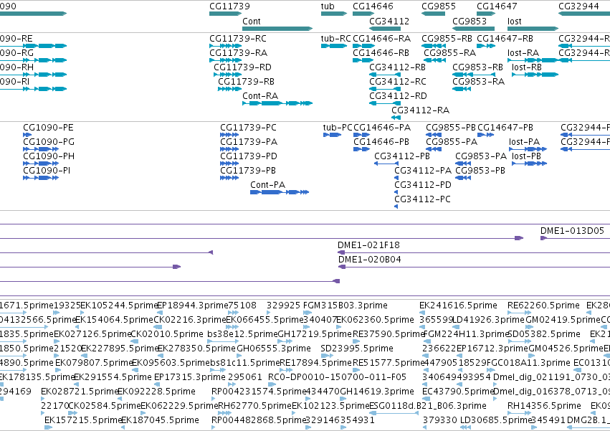Select the CG11739 gene label
This screenshot has height=431, width=610.
click(229, 6)
